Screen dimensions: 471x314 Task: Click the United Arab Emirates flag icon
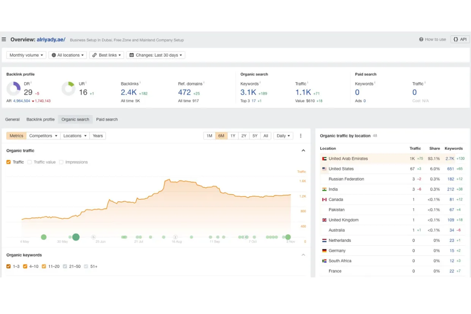coord(324,159)
